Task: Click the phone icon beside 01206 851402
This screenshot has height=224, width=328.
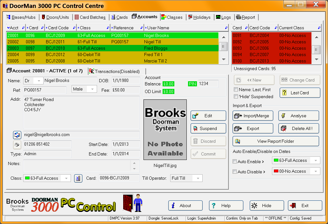Action: pyautogui.click(x=17, y=145)
